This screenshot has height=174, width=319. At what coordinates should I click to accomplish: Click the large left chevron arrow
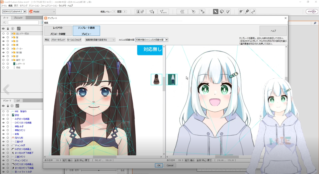click(6, 89)
